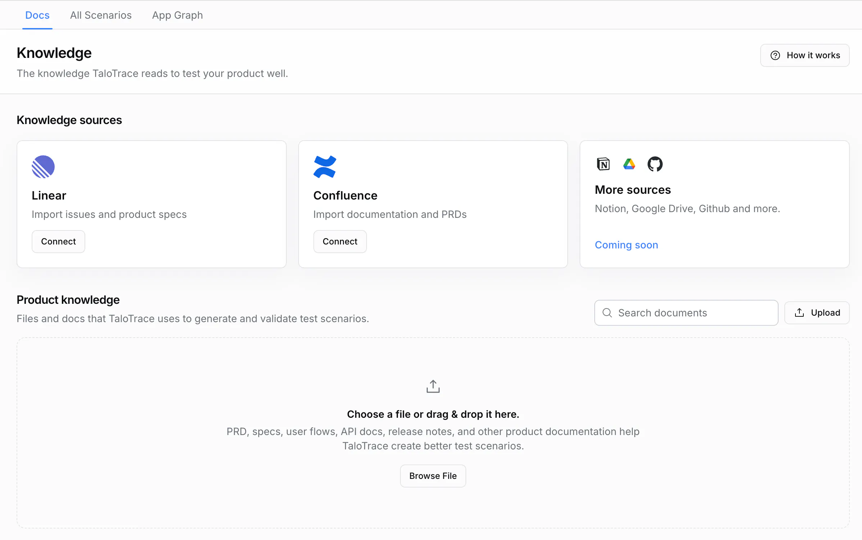Image resolution: width=862 pixels, height=540 pixels.
Task: Focus the Search documents field
Action: (x=686, y=313)
